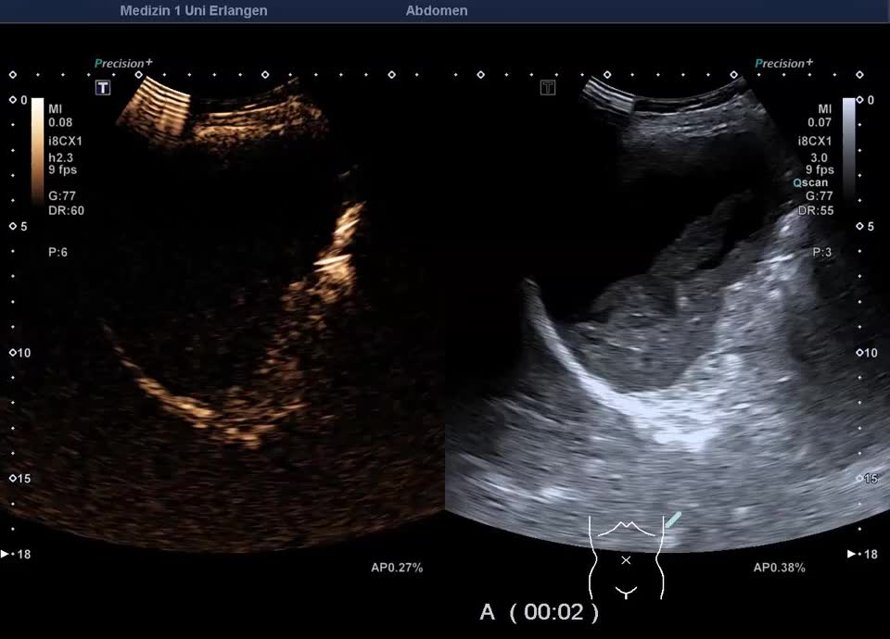Select the Abdomen preset label in header
This screenshot has width=890, height=639.
pos(437,11)
